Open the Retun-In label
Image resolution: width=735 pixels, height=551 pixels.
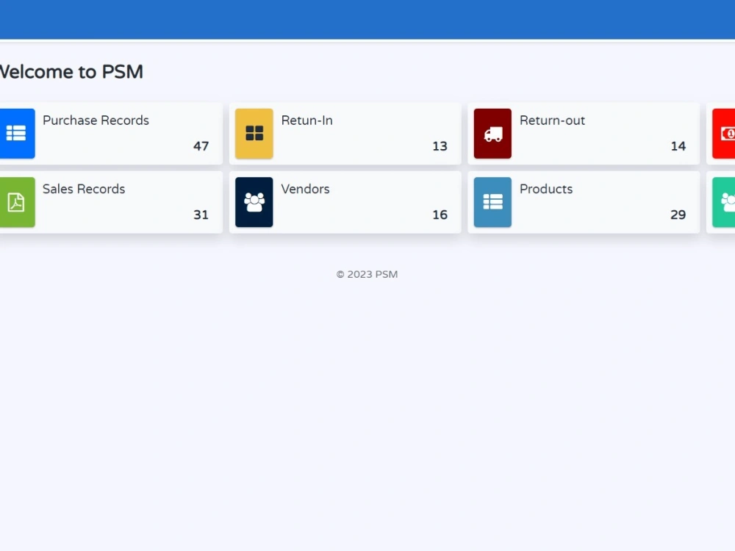(x=307, y=120)
